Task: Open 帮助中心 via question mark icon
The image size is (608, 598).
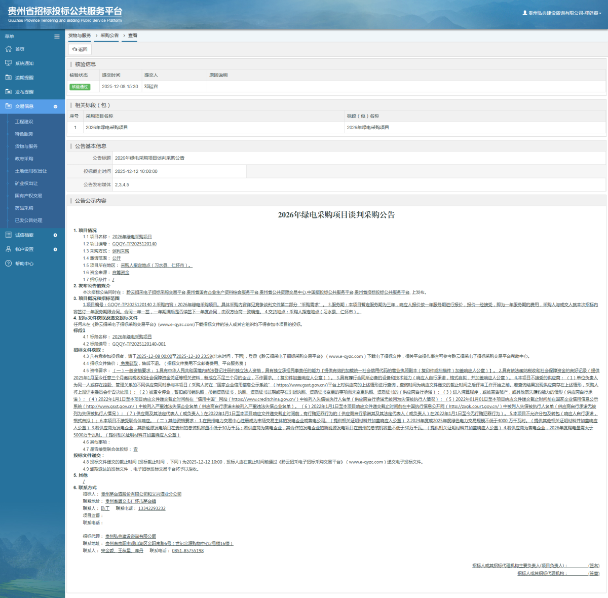Action: click(8, 264)
